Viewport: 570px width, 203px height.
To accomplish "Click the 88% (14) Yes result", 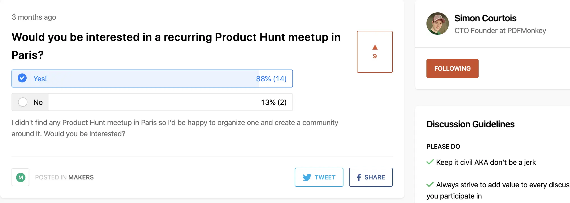I will (271, 79).
